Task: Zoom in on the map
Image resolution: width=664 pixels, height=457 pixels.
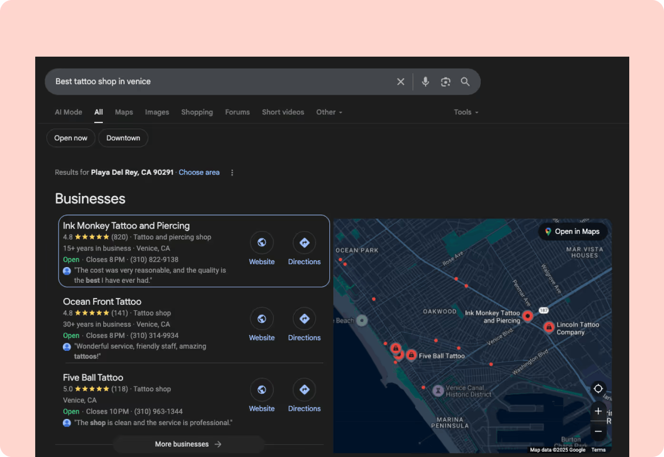Action: point(598,411)
